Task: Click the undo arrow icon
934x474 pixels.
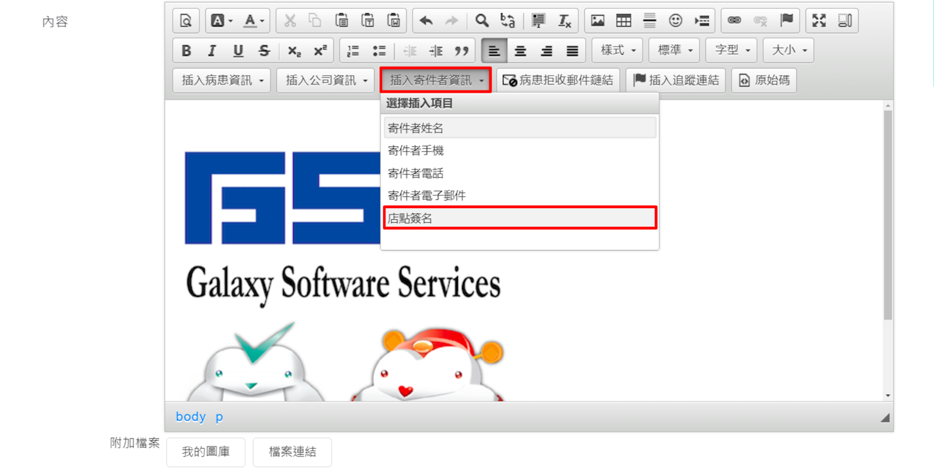Action: click(x=426, y=21)
